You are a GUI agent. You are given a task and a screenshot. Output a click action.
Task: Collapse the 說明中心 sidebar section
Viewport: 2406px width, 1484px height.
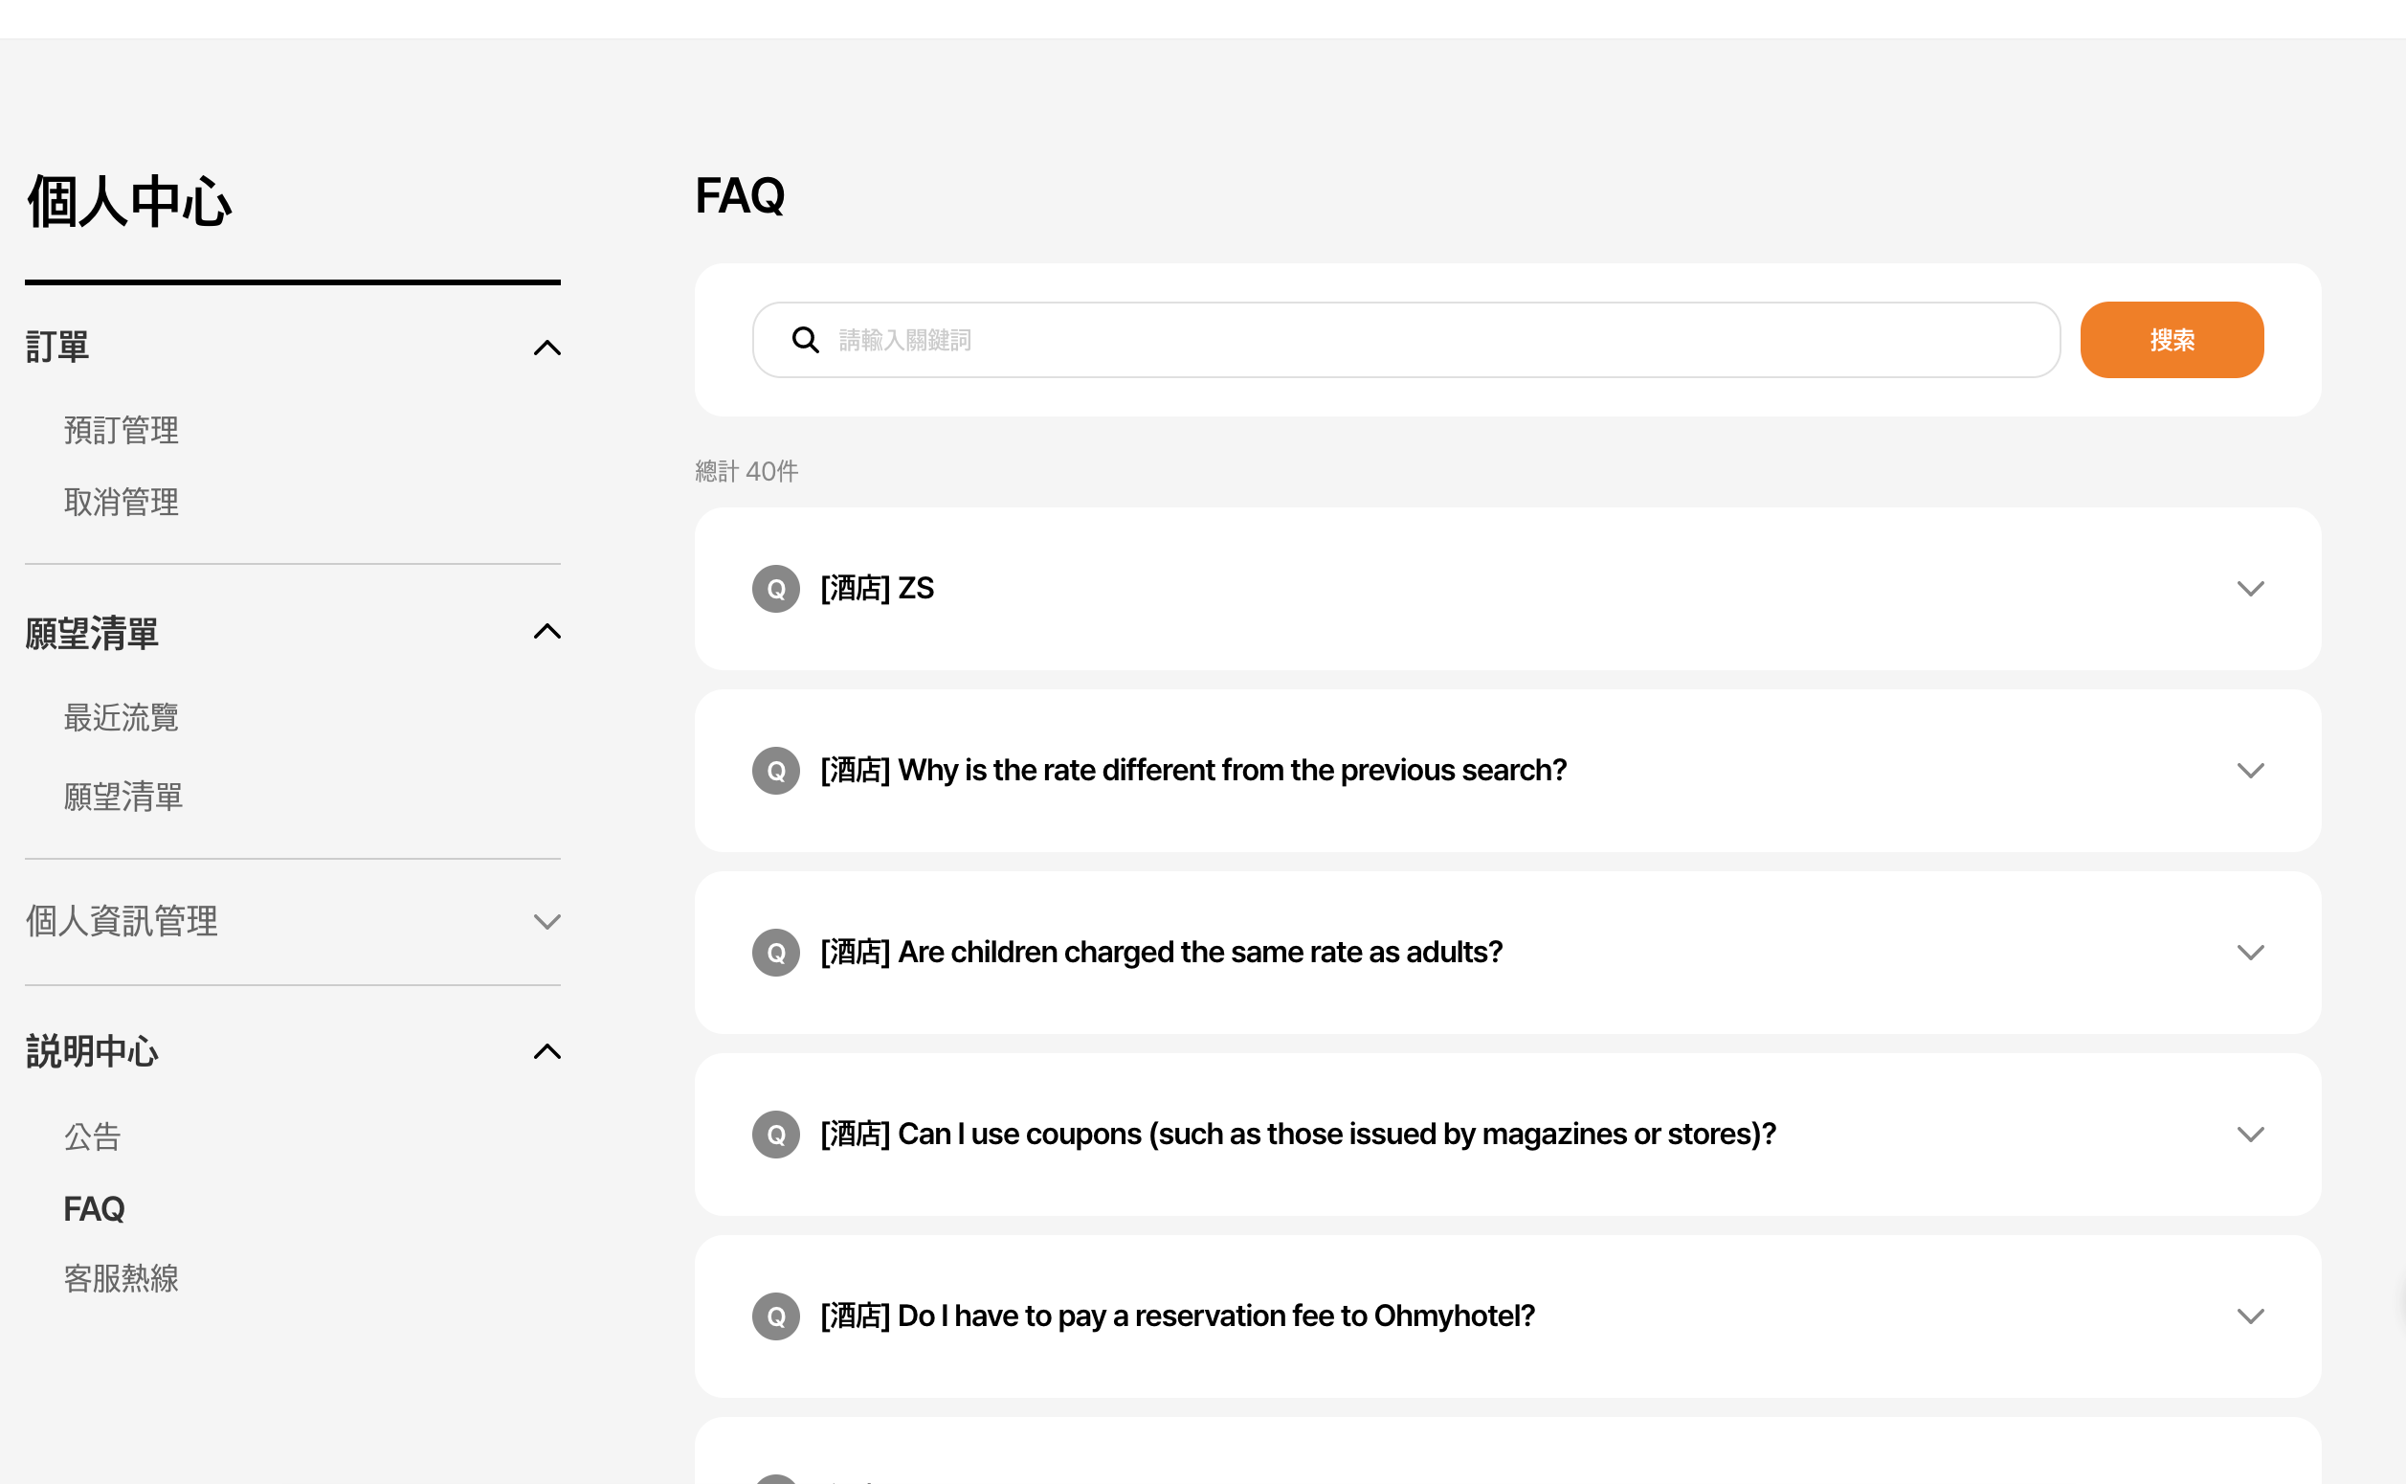click(546, 1051)
